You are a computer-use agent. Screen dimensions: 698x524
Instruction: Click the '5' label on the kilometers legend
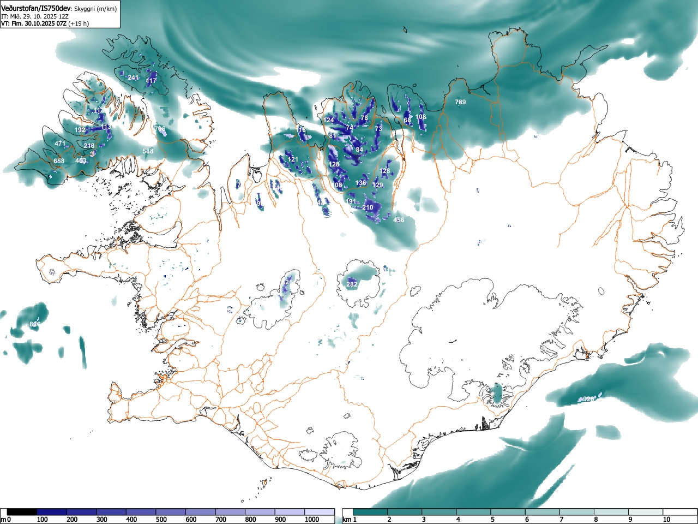coord(492,520)
